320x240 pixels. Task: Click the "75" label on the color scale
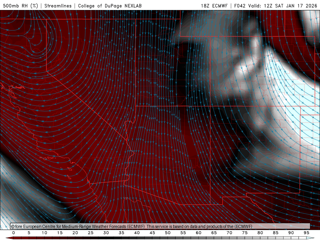click(245, 233)
